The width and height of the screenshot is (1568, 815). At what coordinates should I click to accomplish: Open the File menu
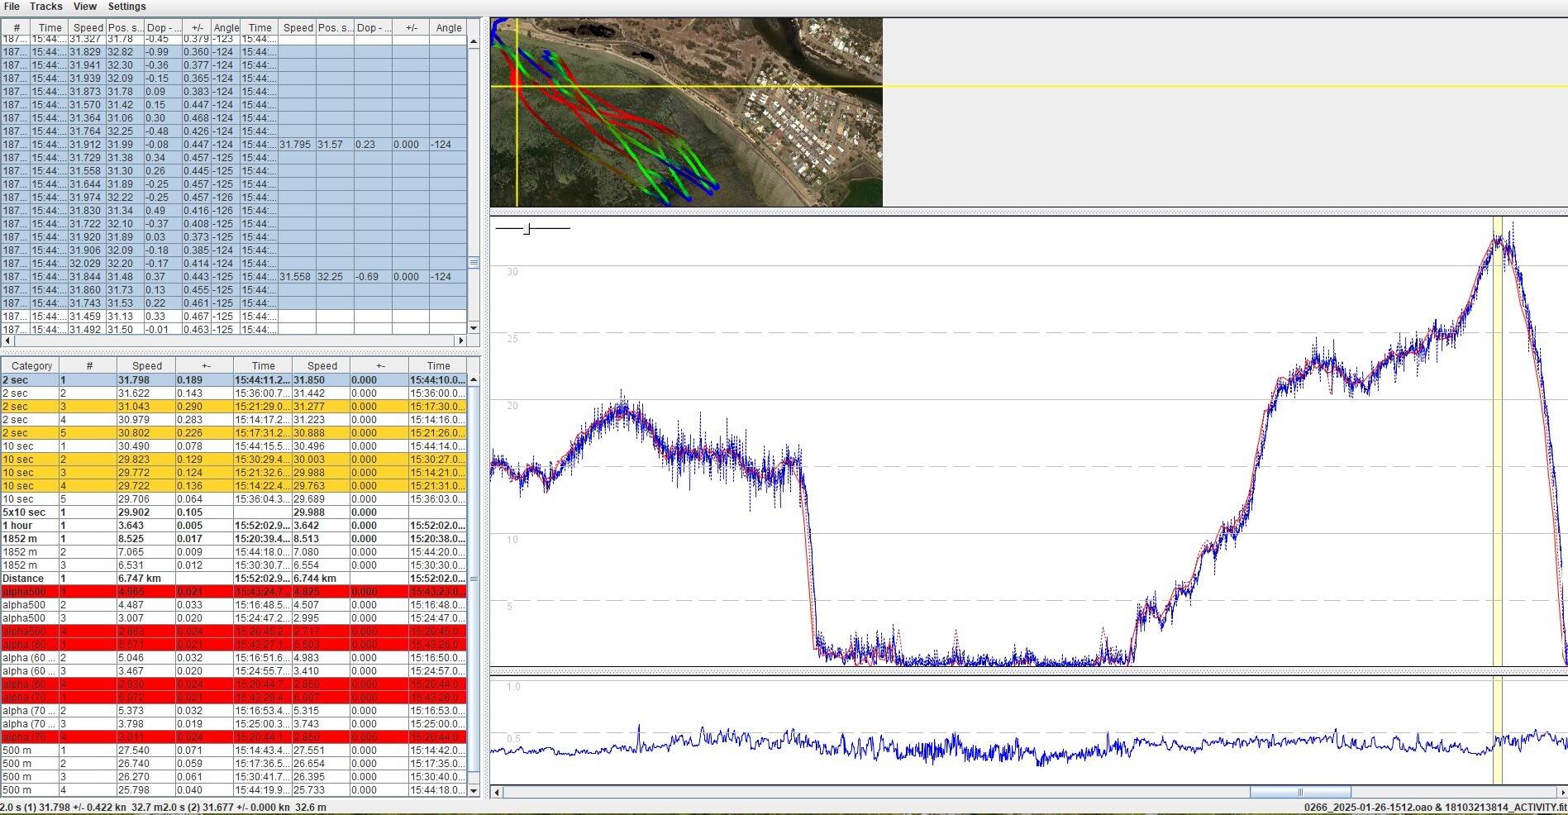[x=12, y=7]
